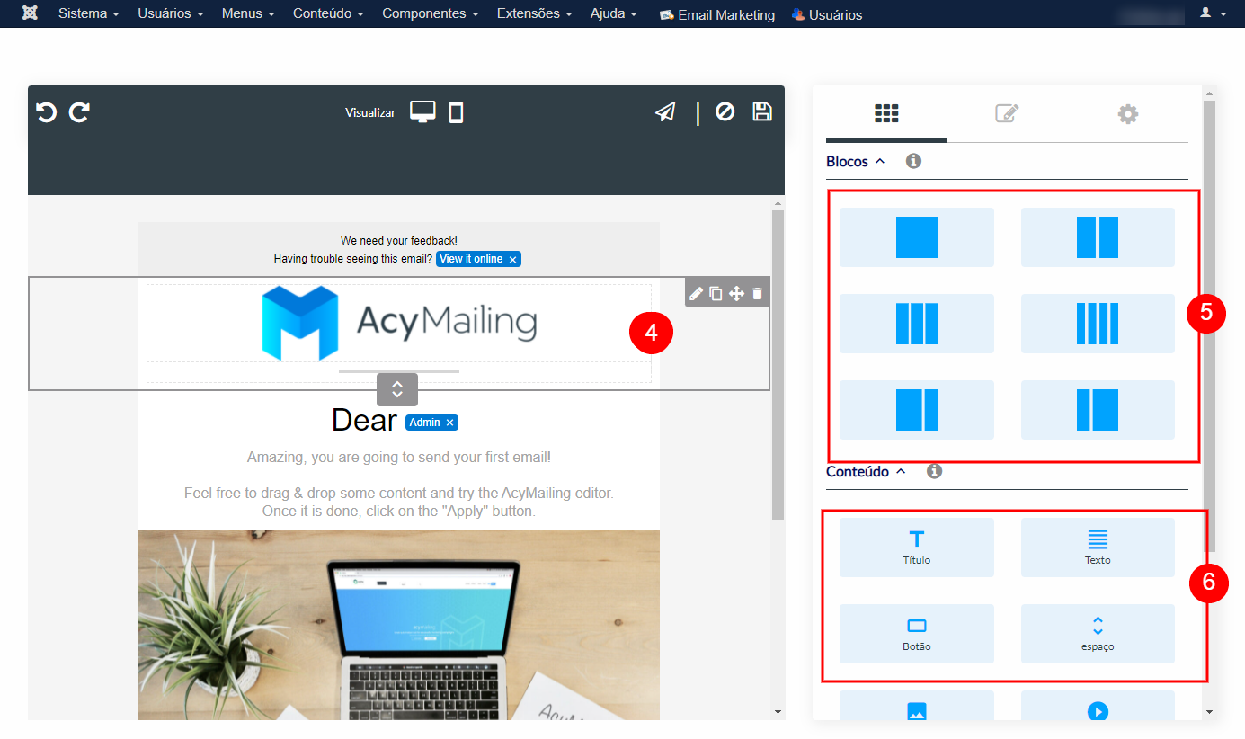Click the row height resize handle
1245x739 pixels.
click(396, 389)
